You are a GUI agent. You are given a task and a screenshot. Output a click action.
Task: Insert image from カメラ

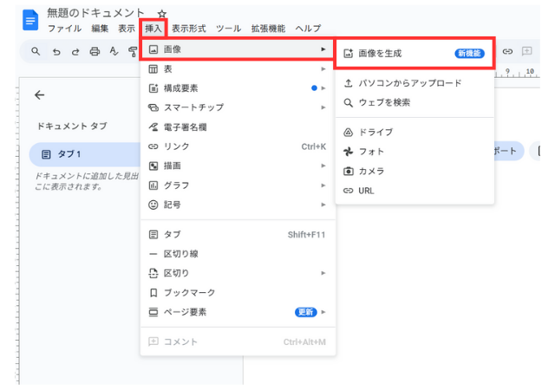415,172
